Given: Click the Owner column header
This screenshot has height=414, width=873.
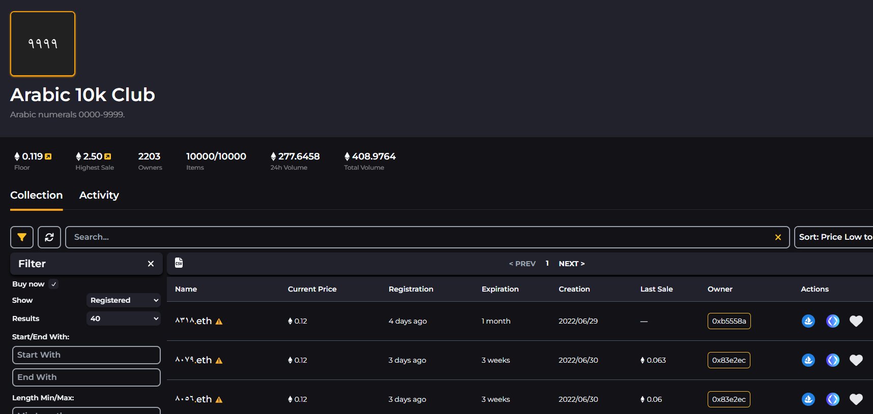Looking at the screenshot, I should tap(720, 289).
